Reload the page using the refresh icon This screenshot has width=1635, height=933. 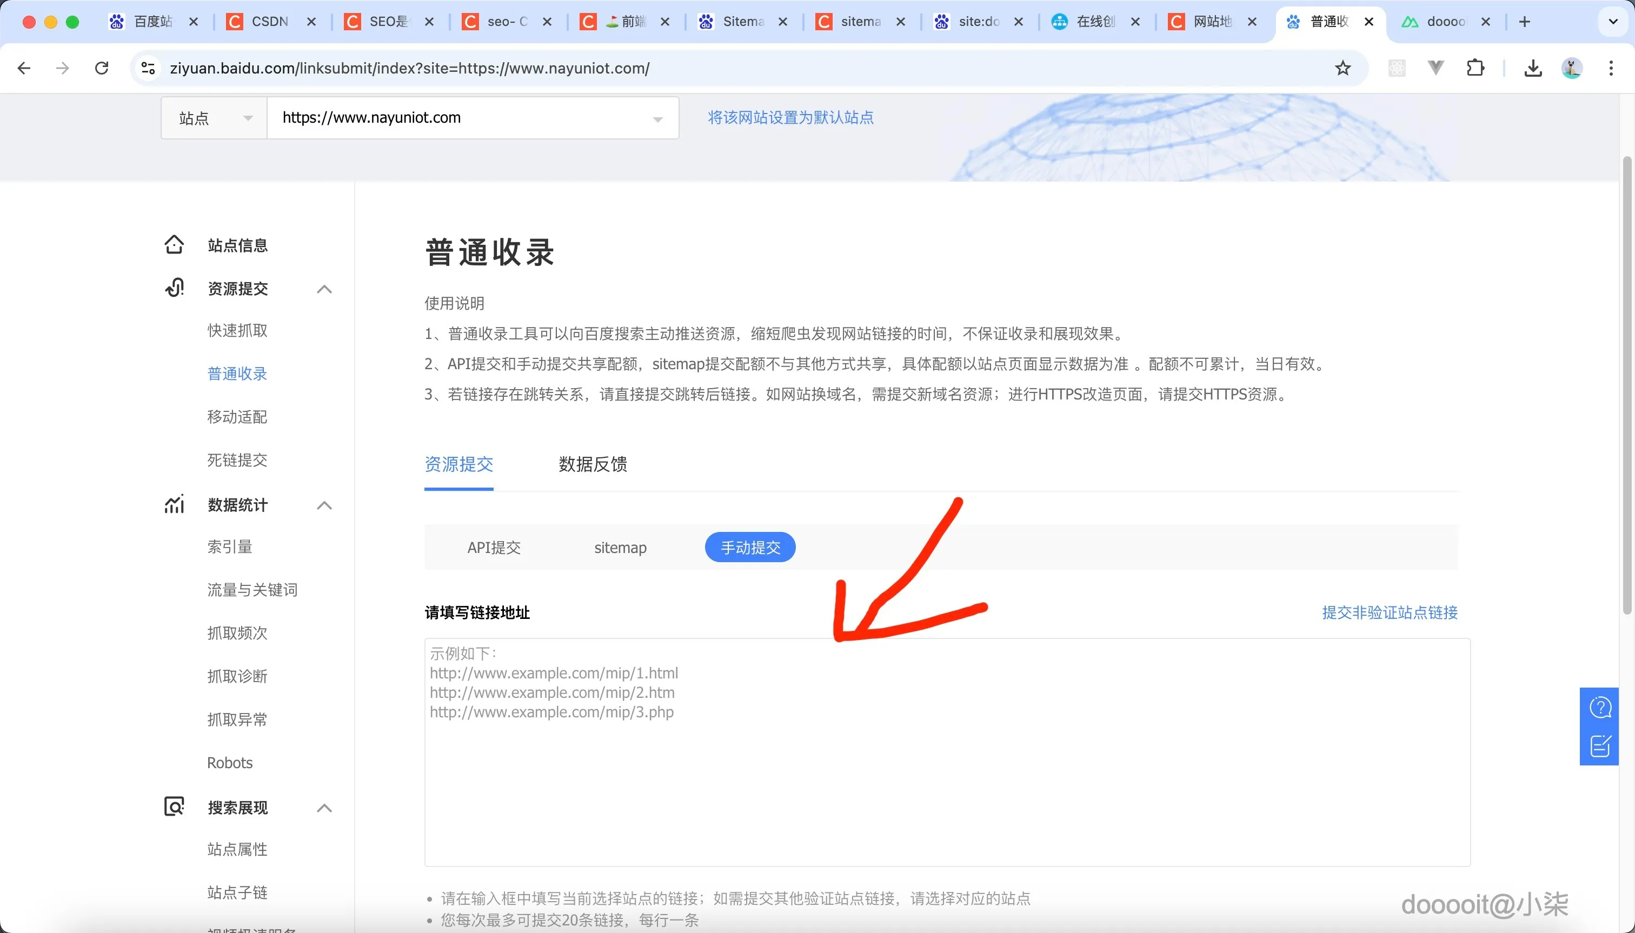coord(101,68)
